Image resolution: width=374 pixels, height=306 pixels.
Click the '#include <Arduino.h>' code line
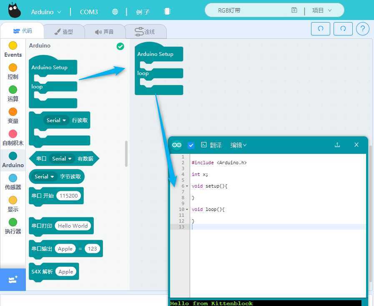[219, 163]
